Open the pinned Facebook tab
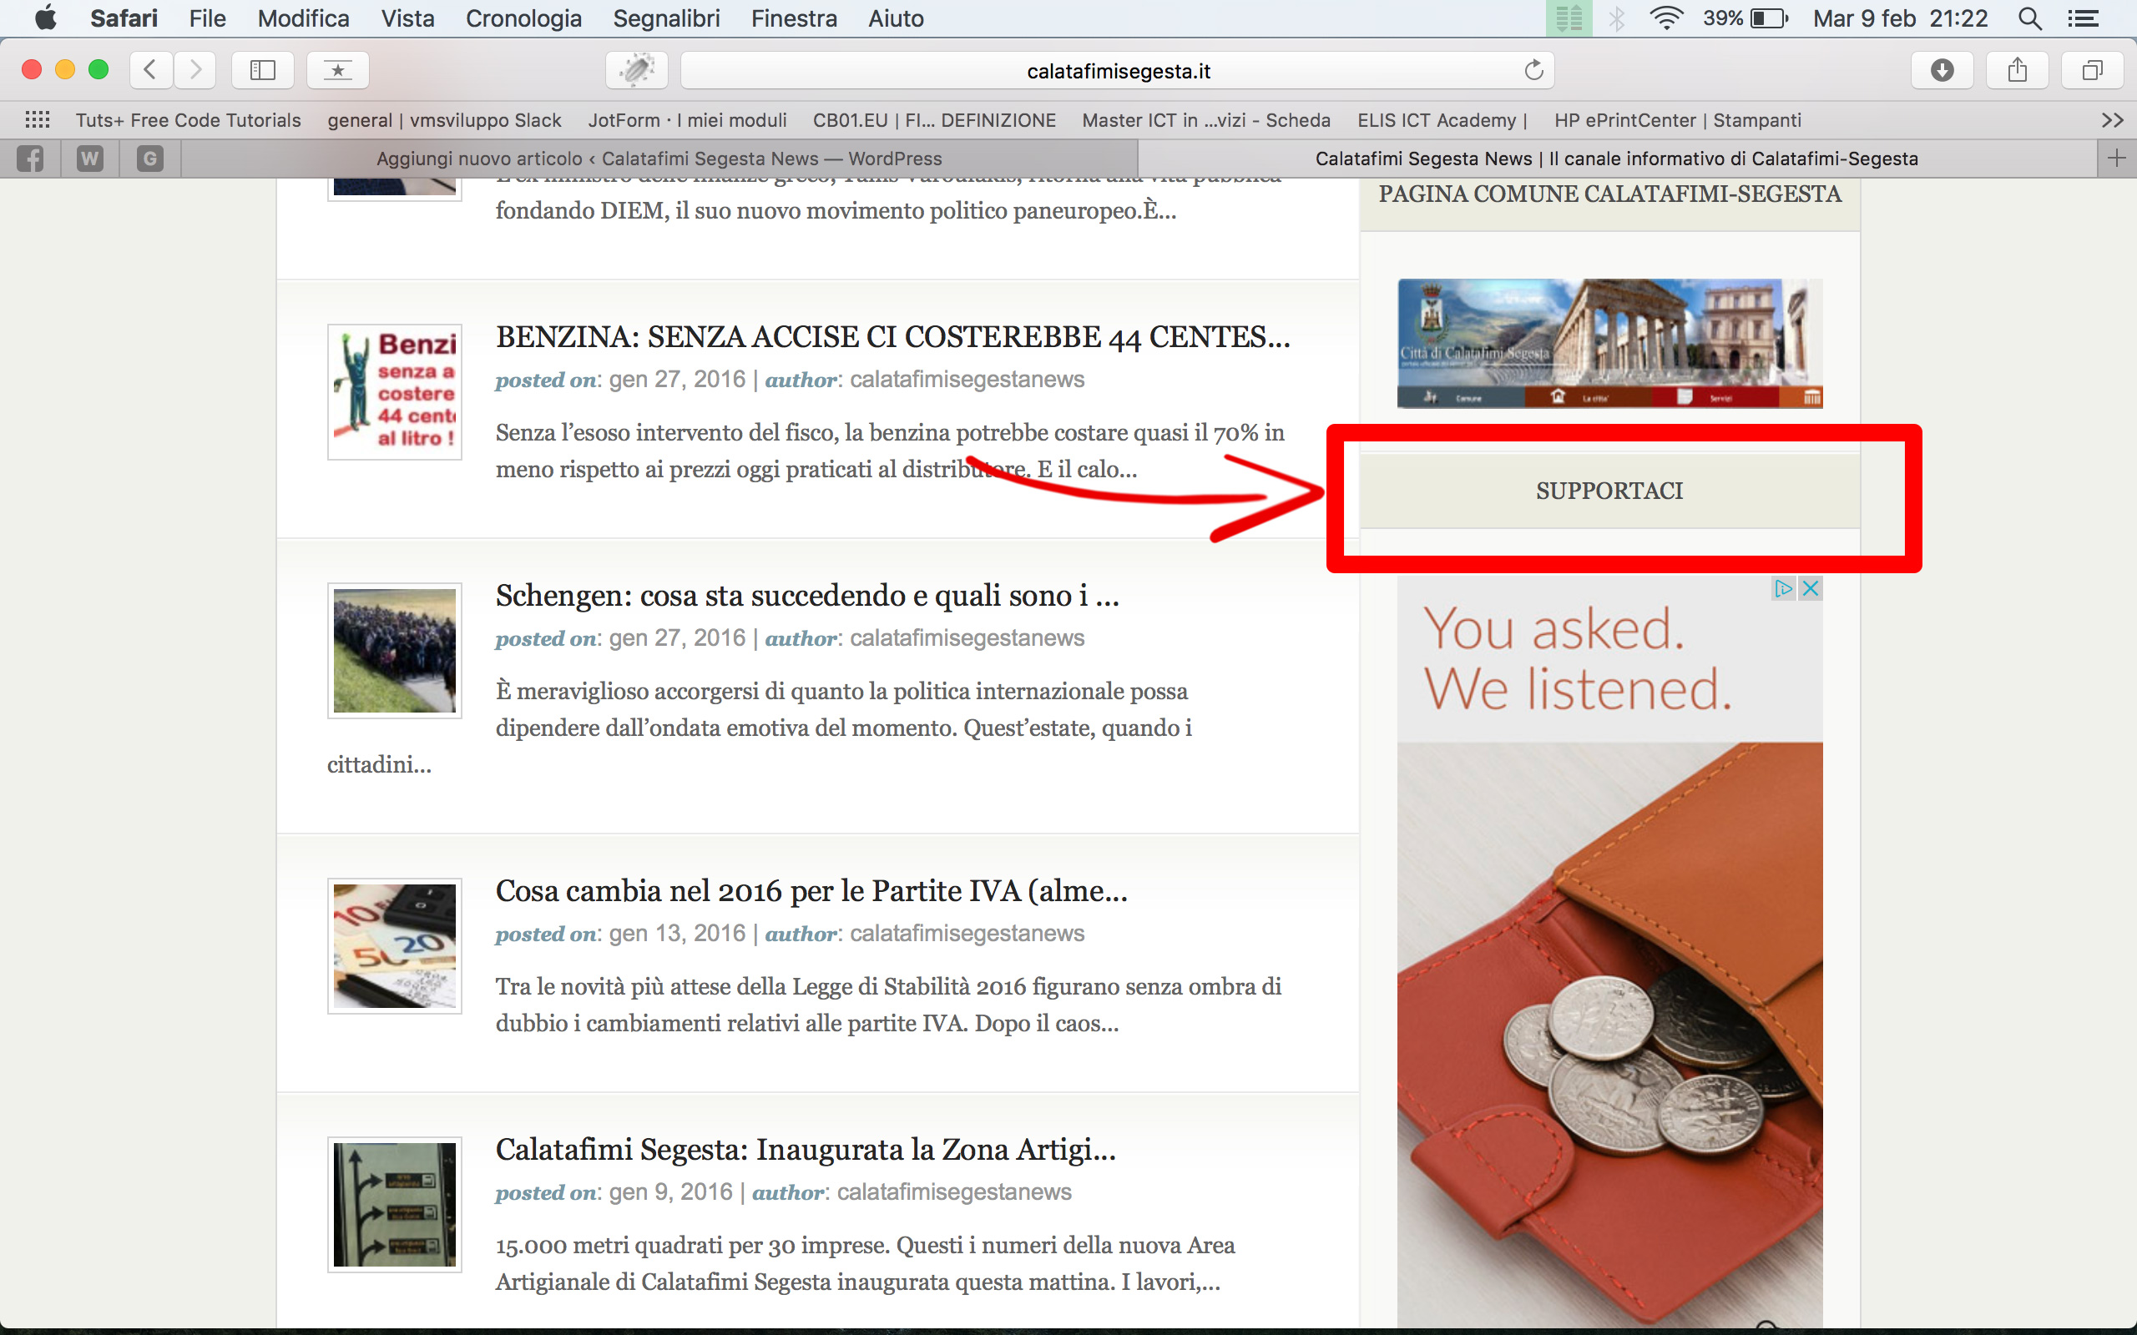The height and width of the screenshot is (1335, 2137). (30, 159)
